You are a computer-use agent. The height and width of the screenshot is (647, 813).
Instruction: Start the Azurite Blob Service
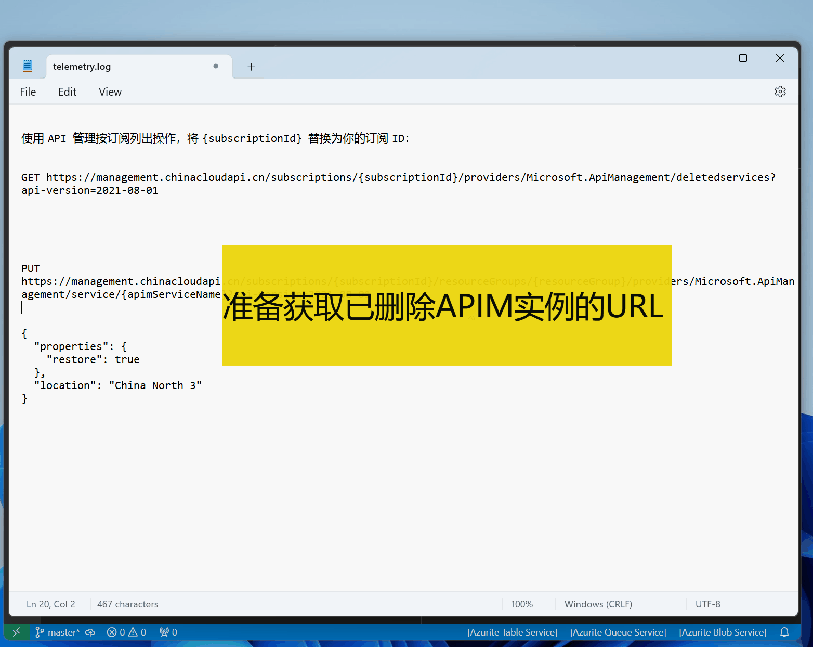point(723,632)
